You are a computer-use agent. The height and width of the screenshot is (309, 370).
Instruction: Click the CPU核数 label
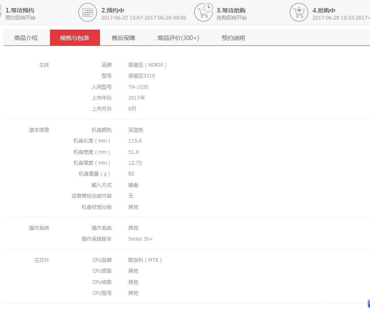[102, 282]
